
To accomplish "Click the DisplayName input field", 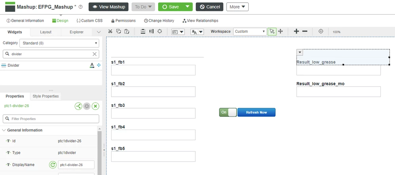I will click(76, 165).
